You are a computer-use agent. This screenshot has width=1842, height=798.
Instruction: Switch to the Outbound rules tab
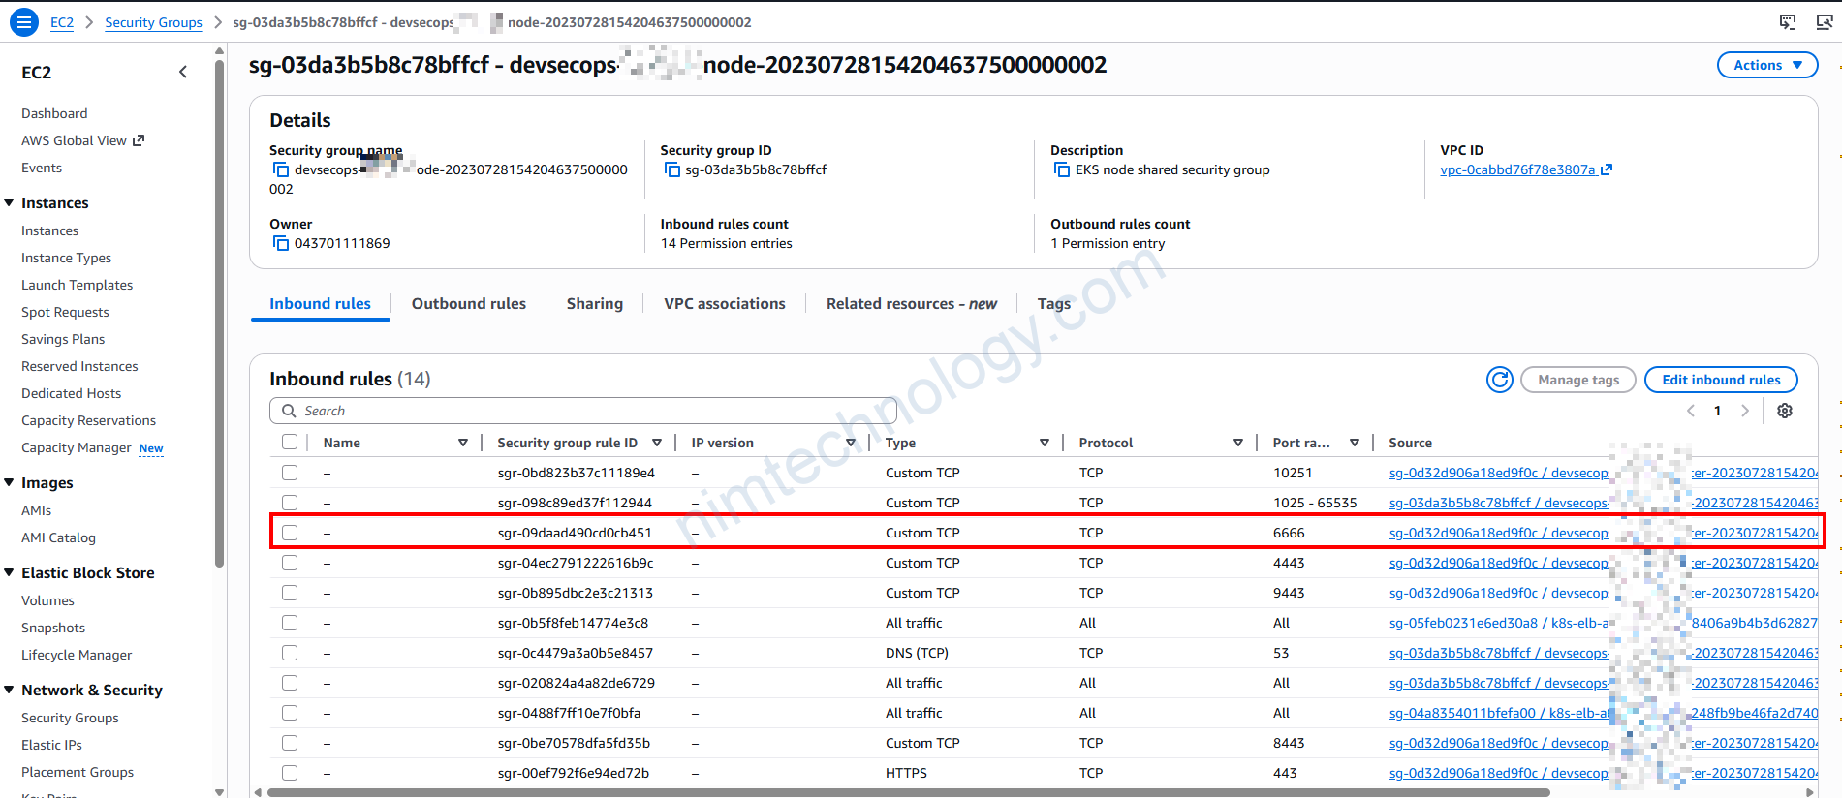coord(468,304)
